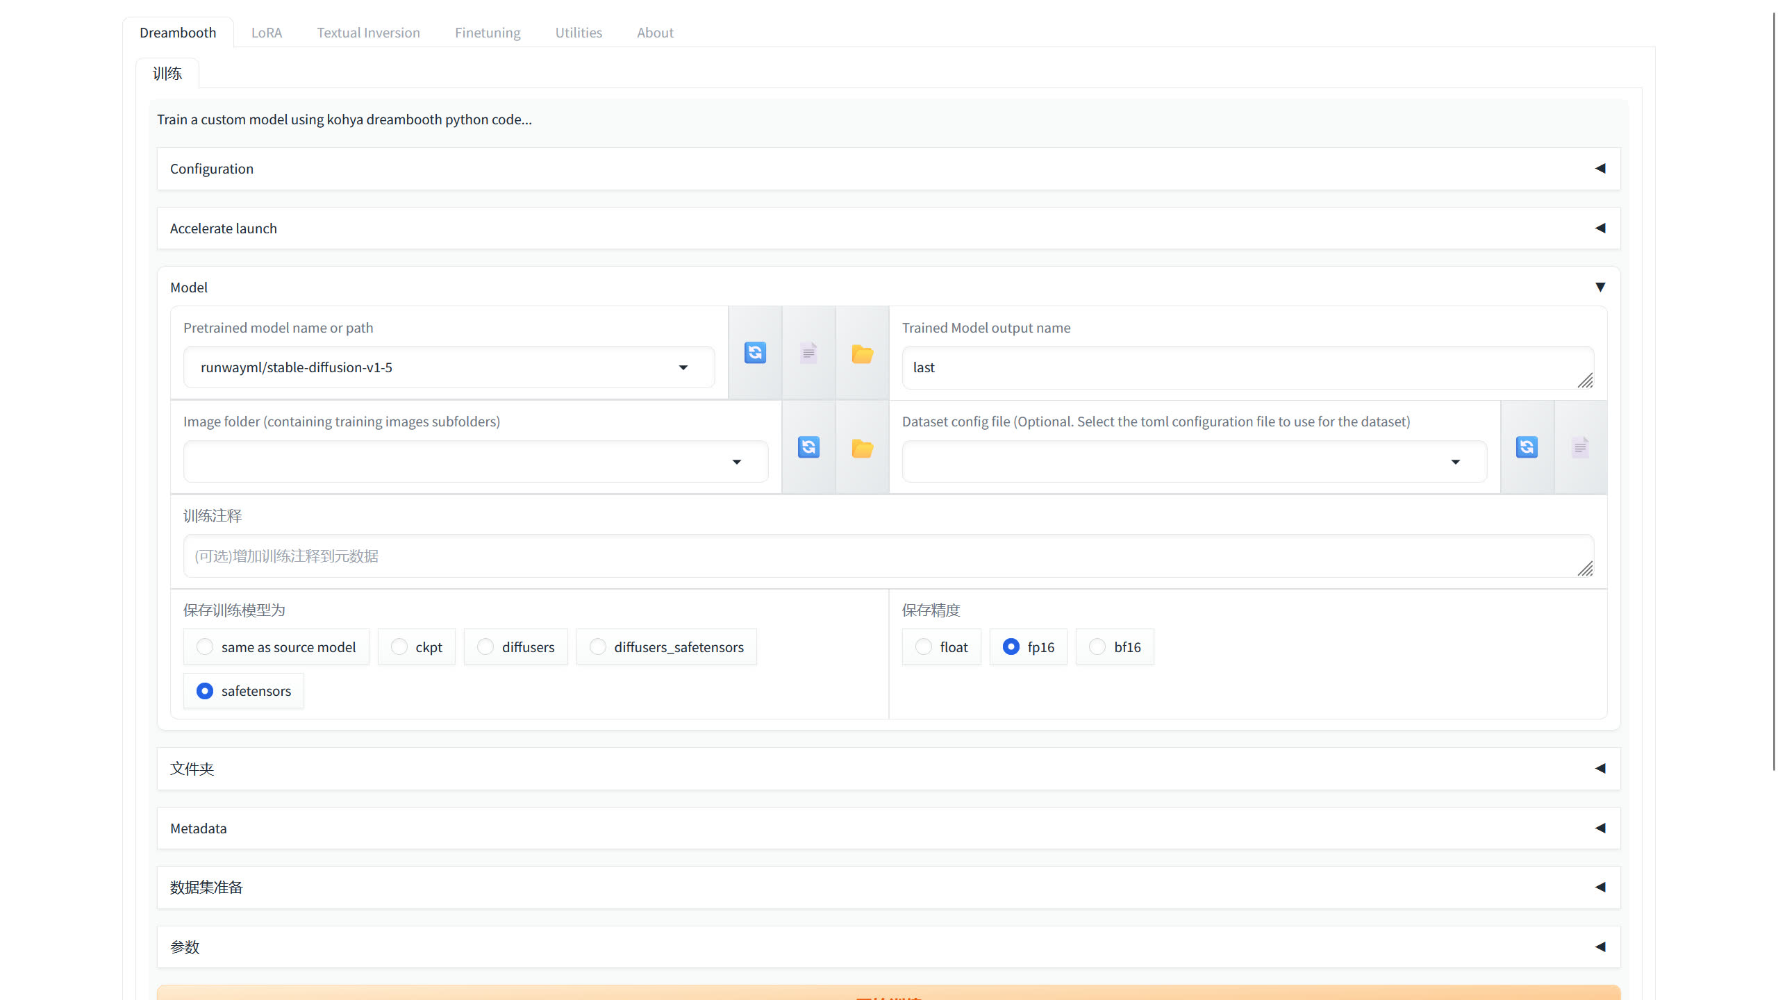Expand the 数据集准备 section
Viewport: 1778px width, 1000px height.
pyautogui.click(x=888, y=887)
